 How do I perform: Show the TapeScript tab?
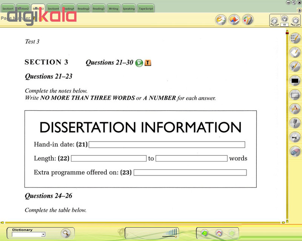coord(146,8)
